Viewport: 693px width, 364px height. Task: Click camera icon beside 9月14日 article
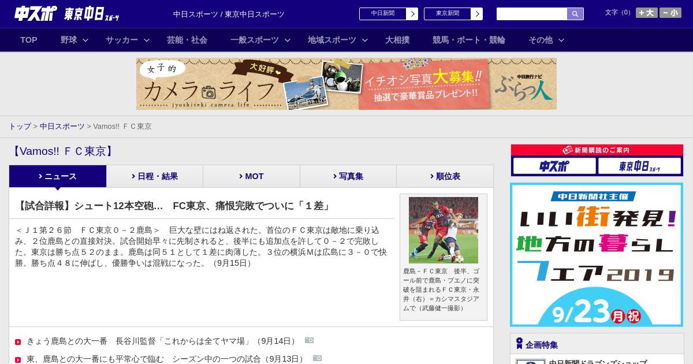tap(309, 340)
